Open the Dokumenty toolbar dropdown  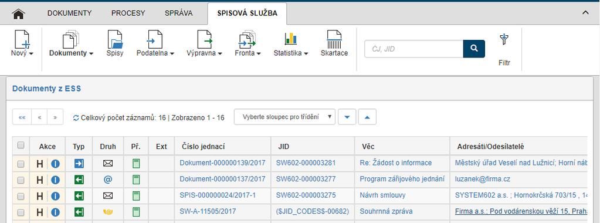[x=71, y=43]
